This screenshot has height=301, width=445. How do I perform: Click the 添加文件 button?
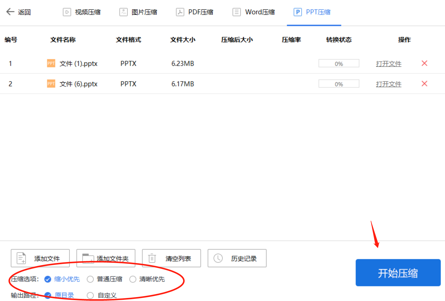click(40, 258)
